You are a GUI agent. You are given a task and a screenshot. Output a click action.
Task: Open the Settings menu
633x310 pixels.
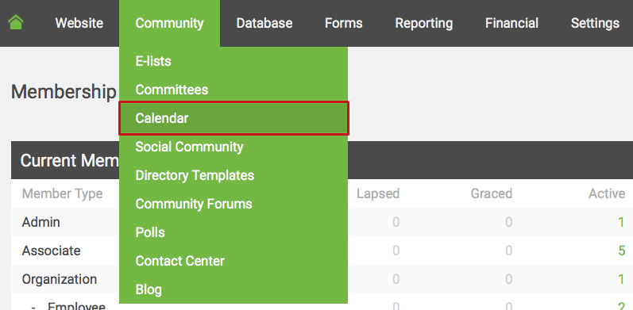pos(595,23)
